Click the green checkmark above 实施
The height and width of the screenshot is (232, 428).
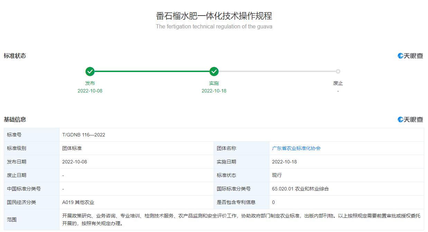[x=214, y=72]
